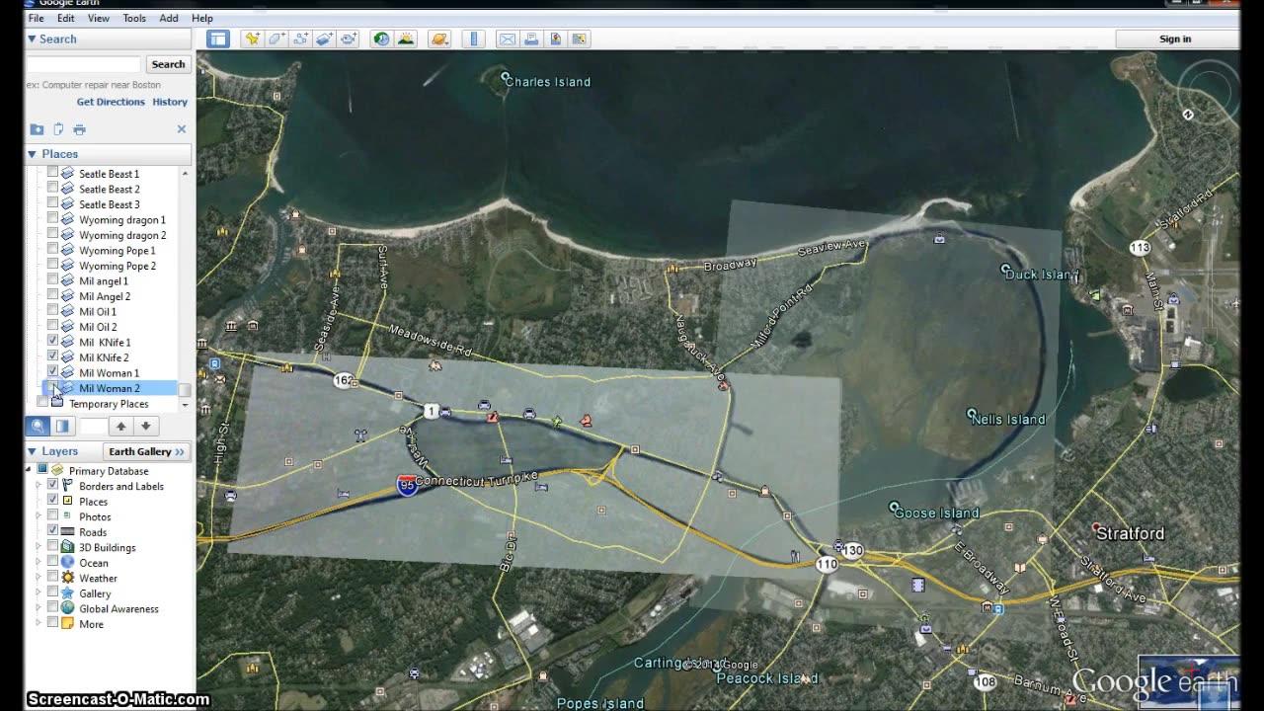This screenshot has width=1264, height=711.
Task: Click into the search input field
Action: [x=84, y=64]
